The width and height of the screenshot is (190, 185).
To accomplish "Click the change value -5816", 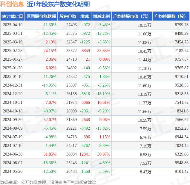I will pyautogui.click(x=85, y=94).
